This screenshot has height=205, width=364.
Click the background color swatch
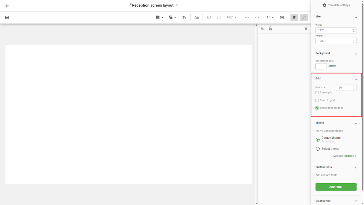pyautogui.click(x=321, y=66)
